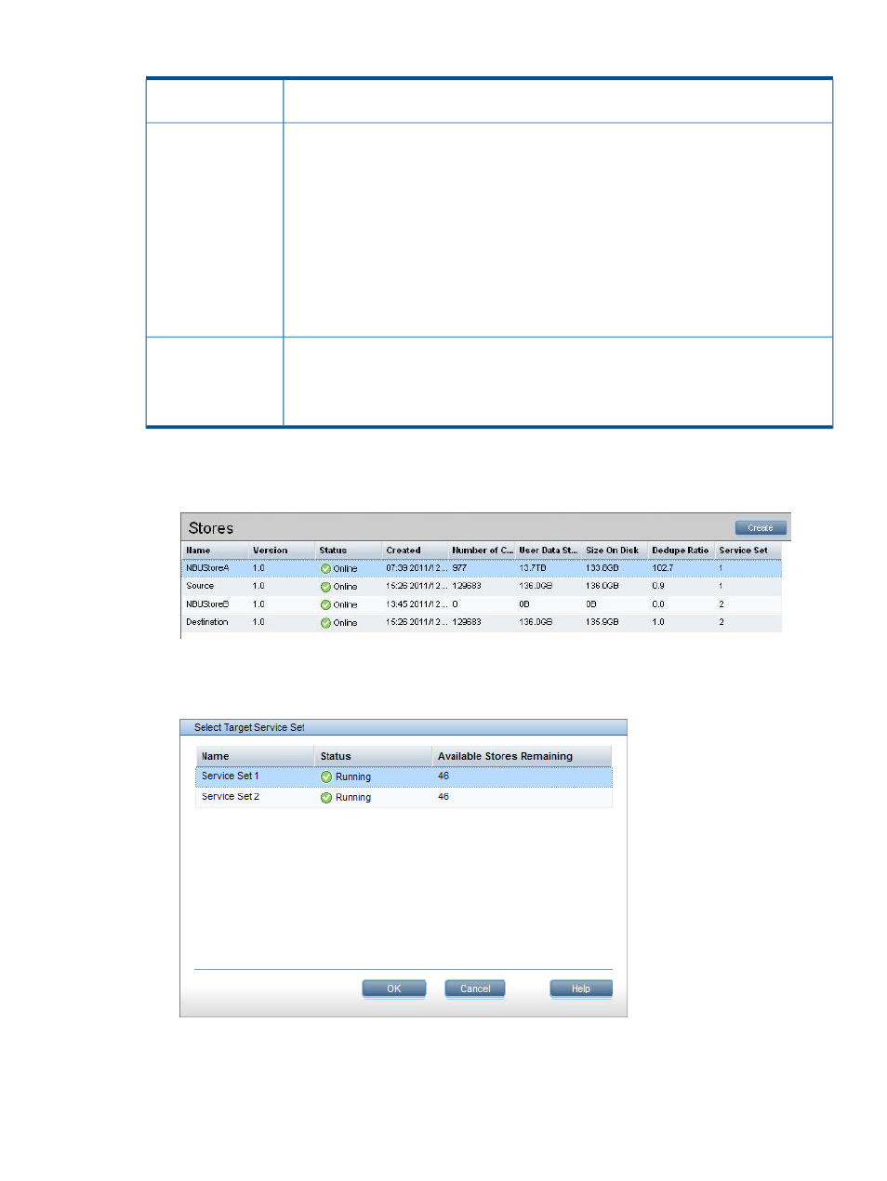Sort stores by Dedupe Ratio header
This screenshot has width=887, height=1181.
681,551
